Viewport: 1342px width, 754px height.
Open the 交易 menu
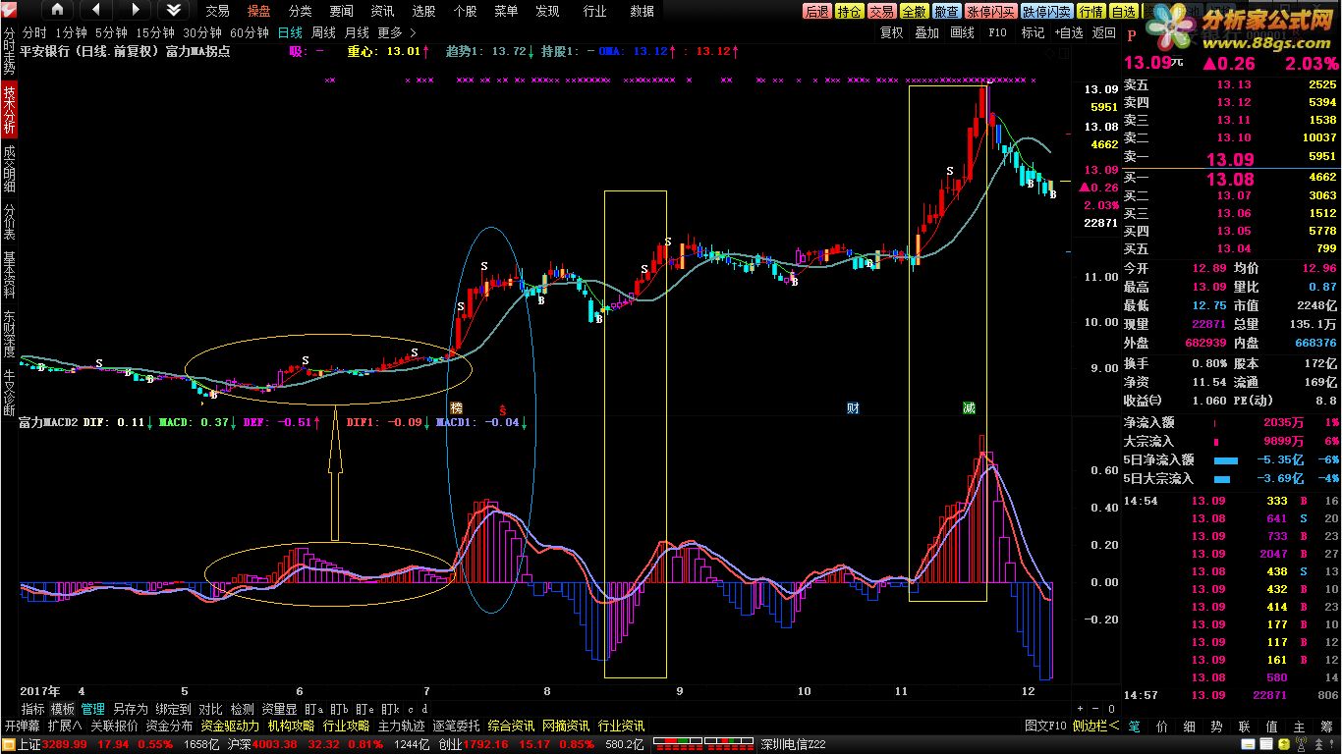pos(217,11)
